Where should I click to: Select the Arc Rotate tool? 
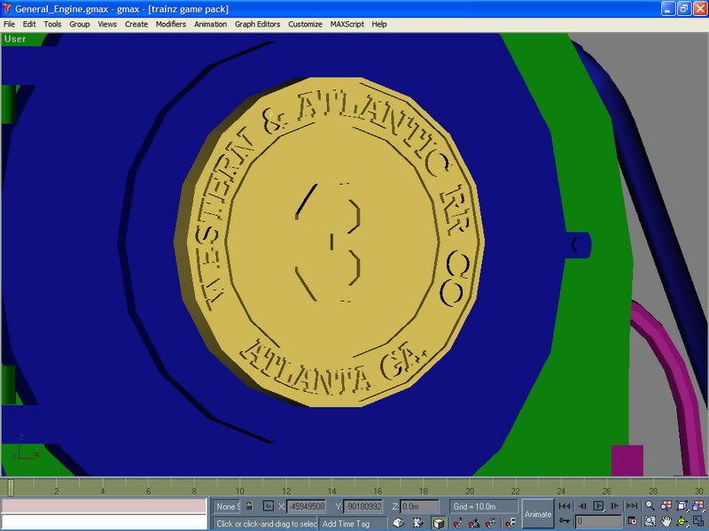[x=682, y=521]
